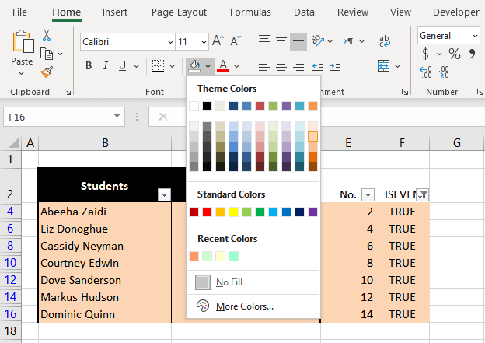
Task: Decrease cell indent
Action: [318, 65]
